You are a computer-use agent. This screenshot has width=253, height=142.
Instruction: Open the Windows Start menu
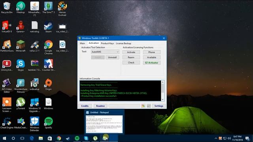(4, 138)
